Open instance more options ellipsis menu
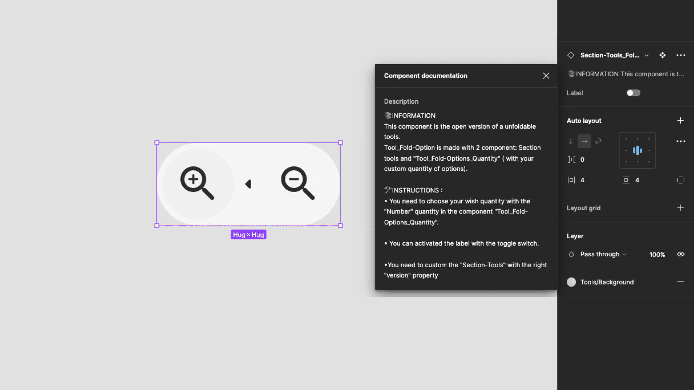694x390 pixels. point(681,55)
